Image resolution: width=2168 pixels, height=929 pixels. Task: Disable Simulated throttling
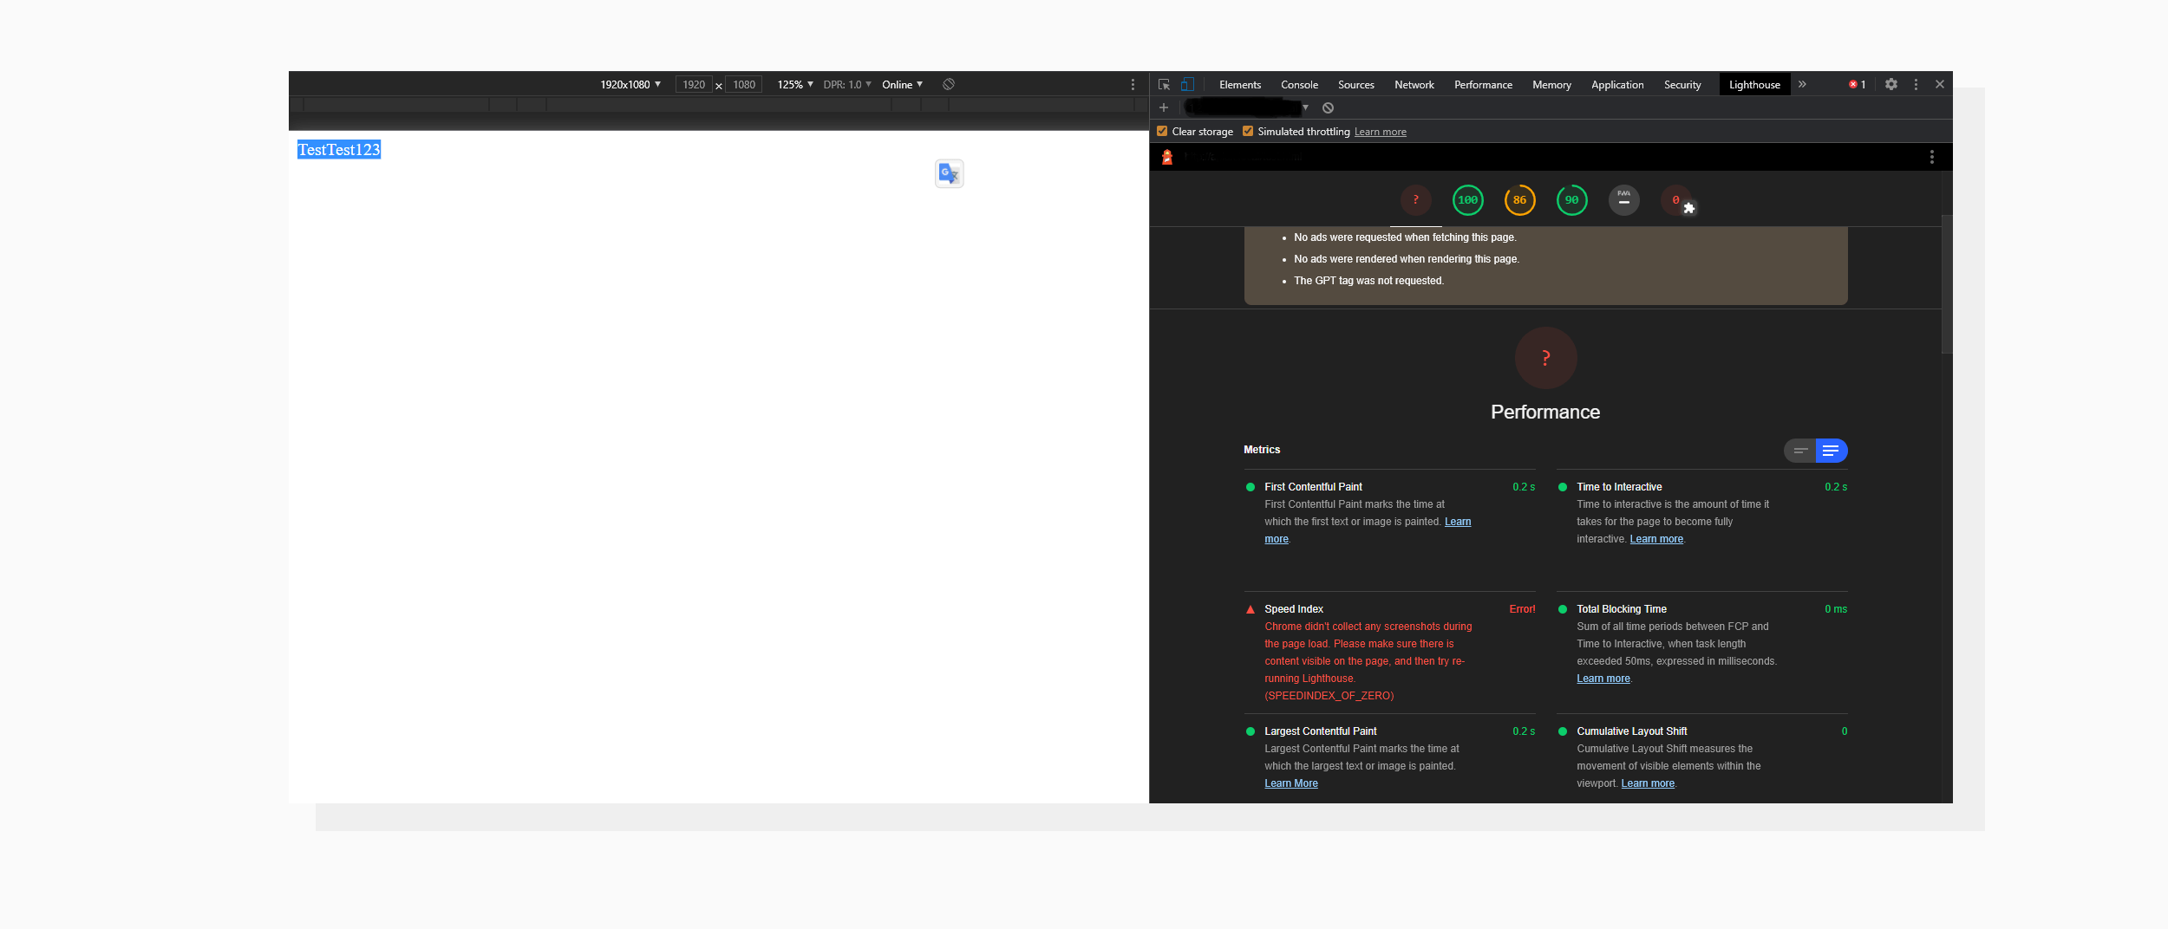pyautogui.click(x=1249, y=131)
